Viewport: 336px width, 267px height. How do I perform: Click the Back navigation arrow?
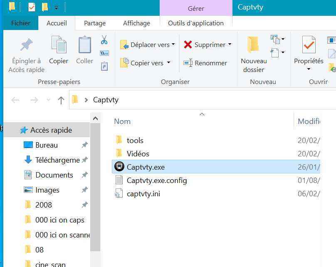coord(15,100)
